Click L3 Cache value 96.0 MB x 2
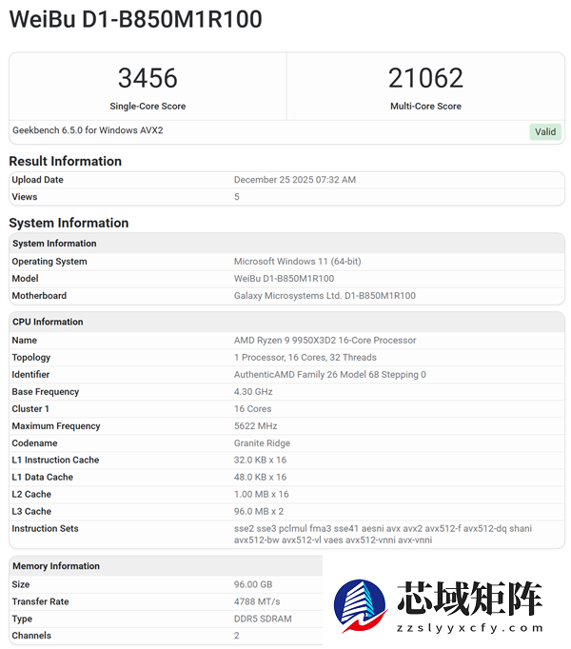571x649 pixels. pos(259,512)
